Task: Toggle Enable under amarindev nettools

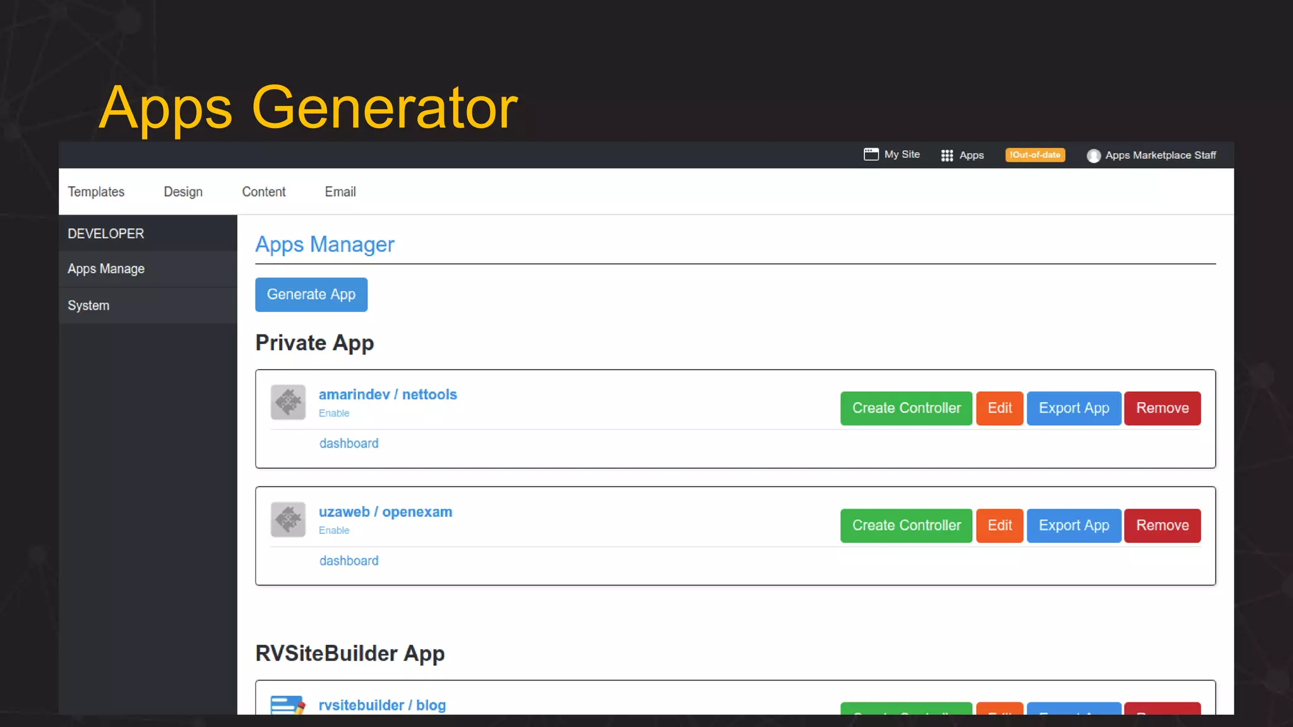Action: coord(334,413)
